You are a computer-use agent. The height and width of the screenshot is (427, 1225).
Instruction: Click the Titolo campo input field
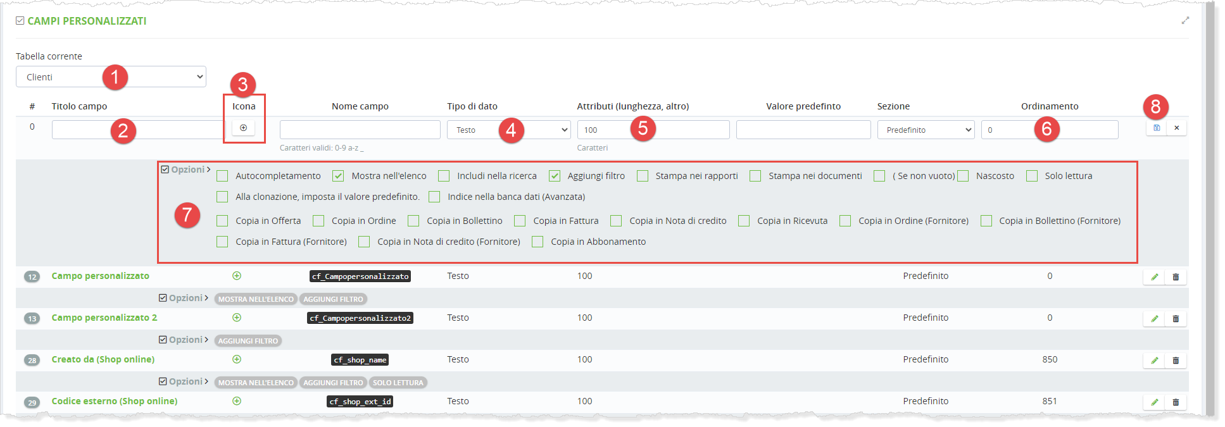(137, 130)
